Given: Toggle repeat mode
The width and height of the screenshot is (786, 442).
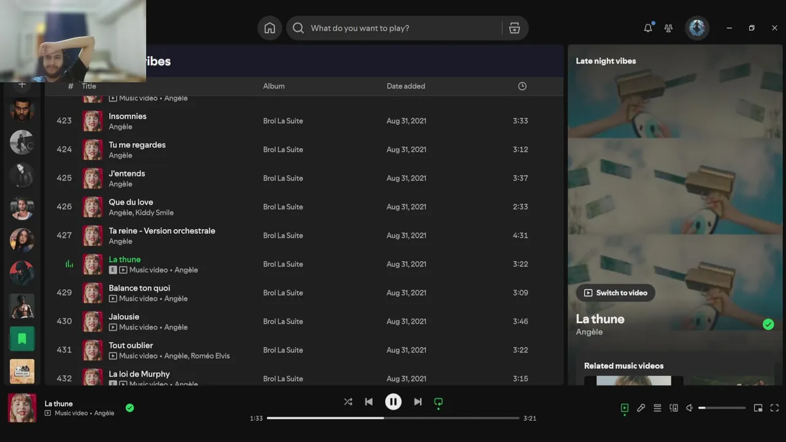Looking at the screenshot, I should coord(438,402).
